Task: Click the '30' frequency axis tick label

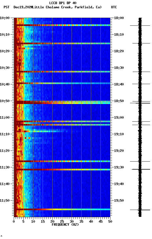Action: coord(72,222)
